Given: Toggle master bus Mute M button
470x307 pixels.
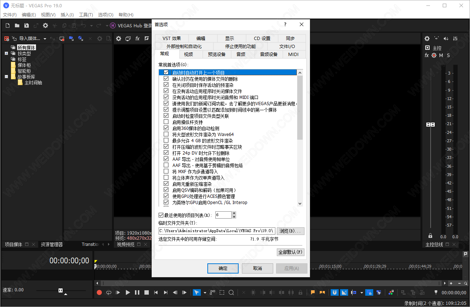Looking at the screenshot, I should tap(441, 55).
